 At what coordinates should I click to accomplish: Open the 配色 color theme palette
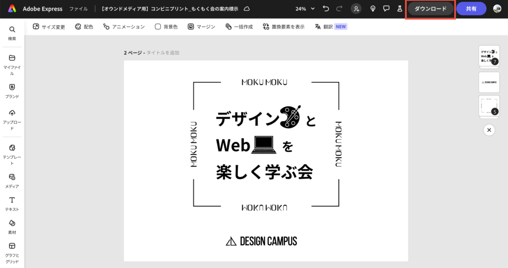(x=84, y=27)
